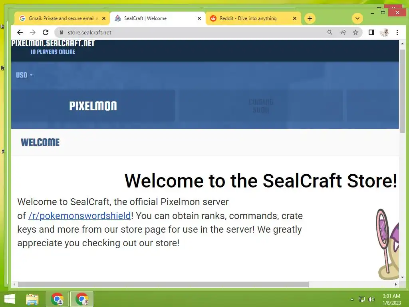The width and height of the screenshot is (409, 307).
Task: Click the horizontal scrollbar thumb
Action: tap(163, 284)
